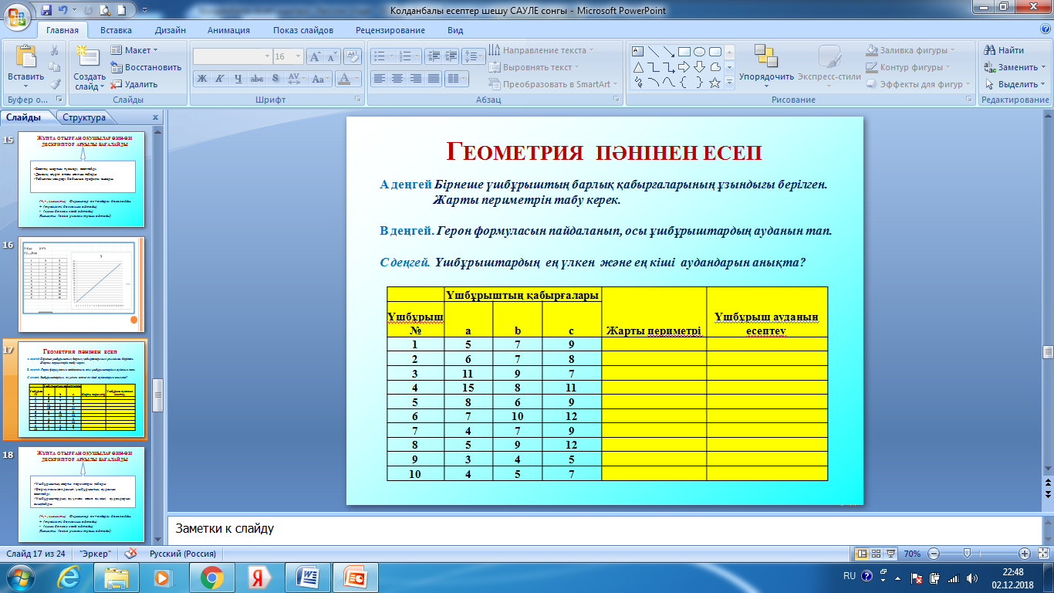Cut selection with the scissors icon

(x=55, y=50)
